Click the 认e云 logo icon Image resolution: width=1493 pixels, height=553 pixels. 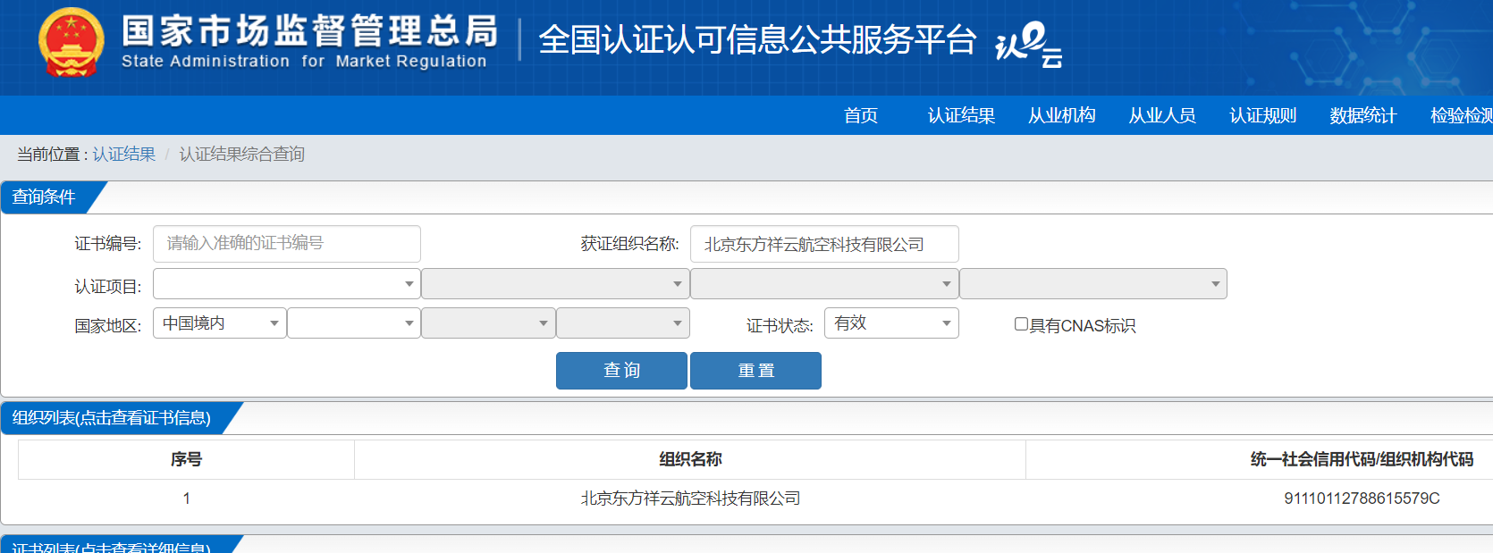click(1028, 45)
